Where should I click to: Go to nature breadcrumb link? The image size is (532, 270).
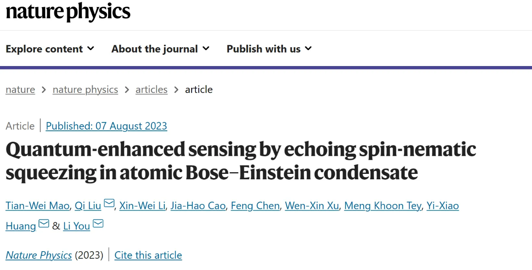coord(20,89)
